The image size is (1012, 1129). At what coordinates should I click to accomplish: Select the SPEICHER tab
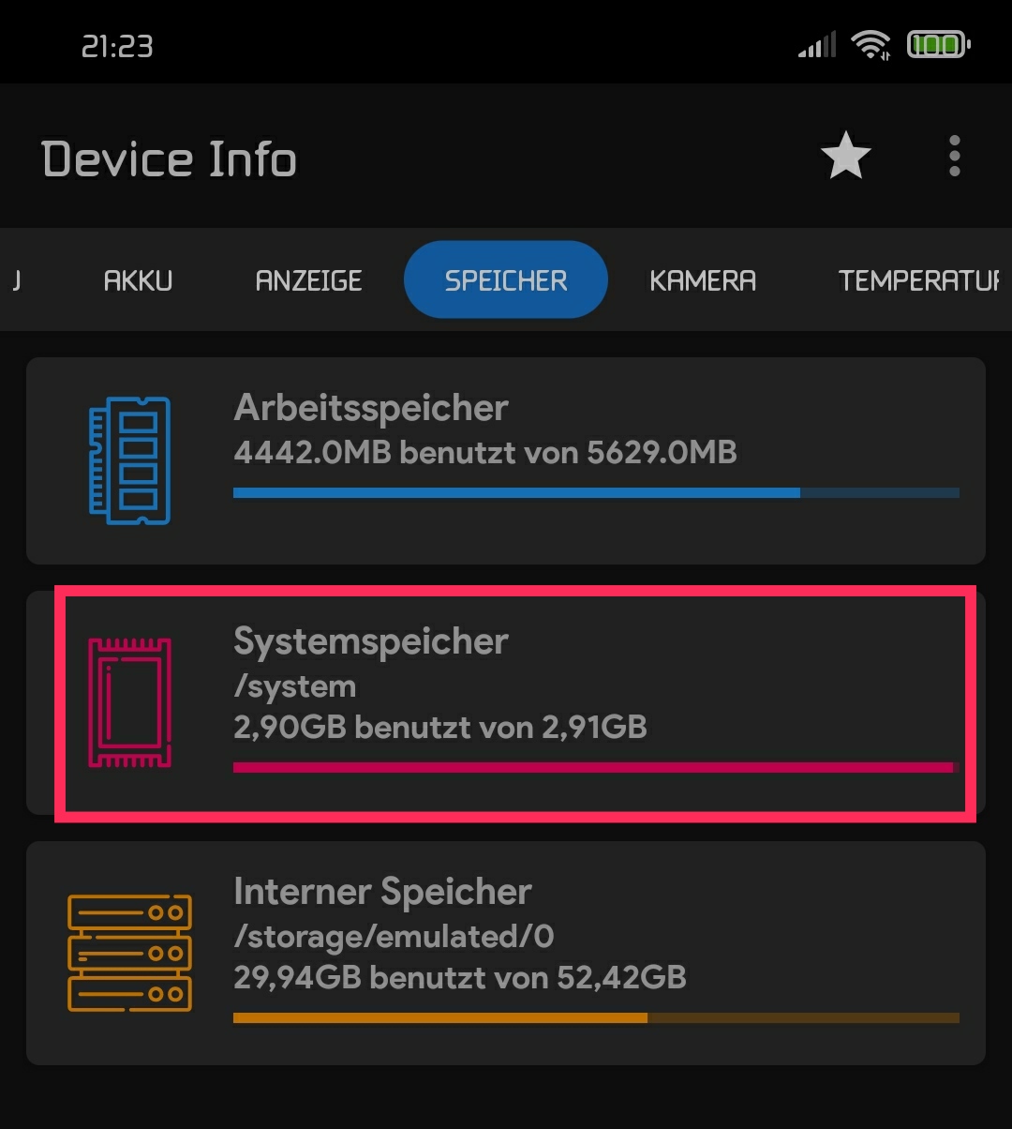(x=506, y=280)
